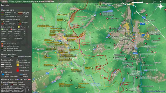
Task: Click the pink Russie unit diamond in the legend
Action: coord(11,29)
